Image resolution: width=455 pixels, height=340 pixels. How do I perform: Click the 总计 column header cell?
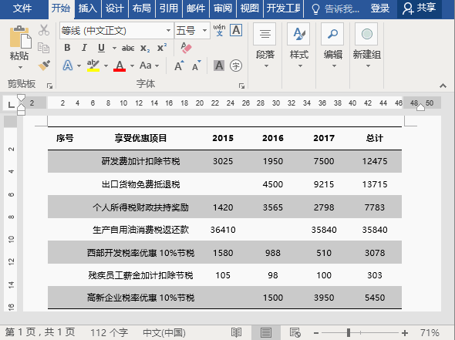375,138
